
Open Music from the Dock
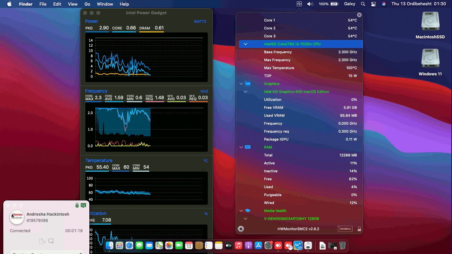point(239,245)
